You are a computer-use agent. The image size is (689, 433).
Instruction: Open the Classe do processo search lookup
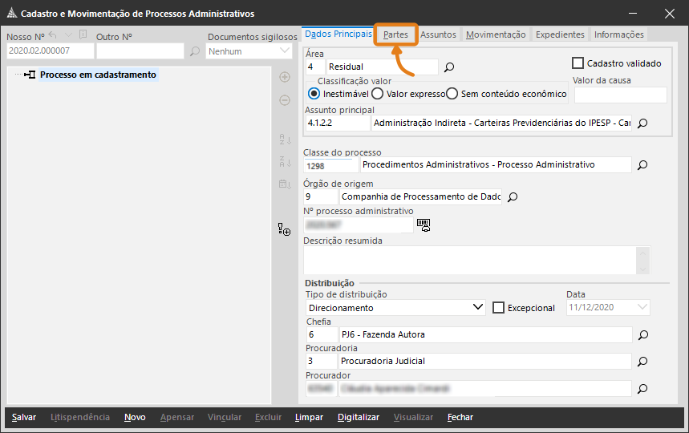click(642, 165)
